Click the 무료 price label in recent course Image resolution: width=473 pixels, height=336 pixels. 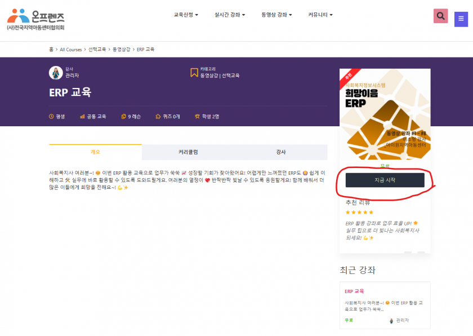coord(349,320)
